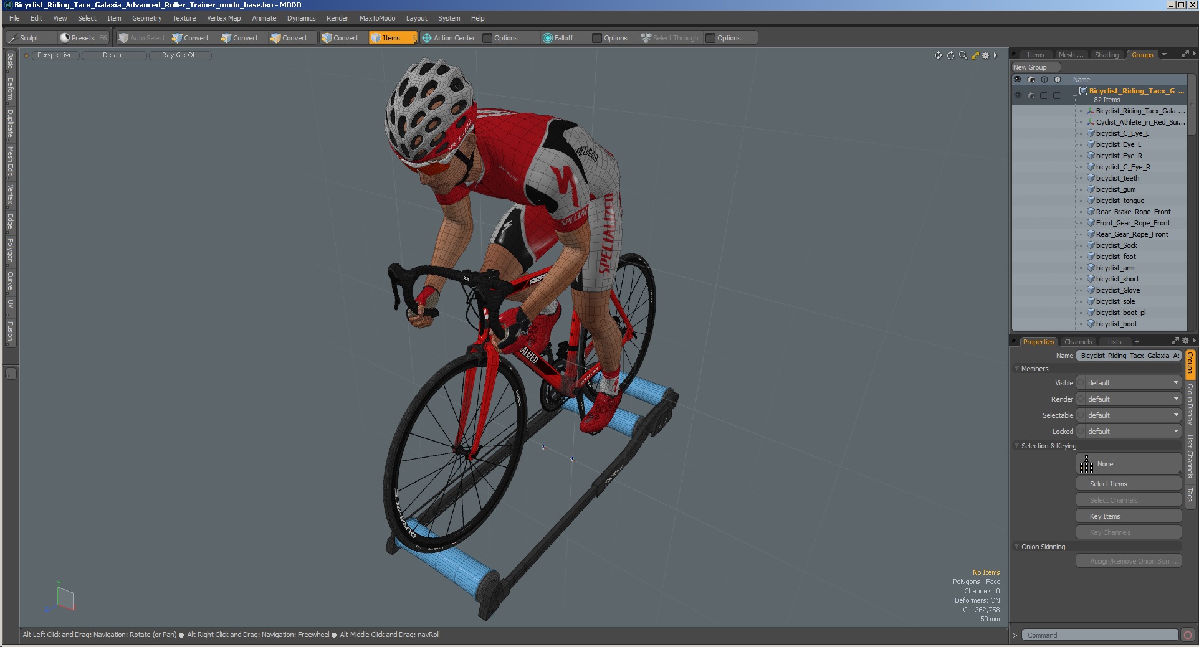1199x647 pixels.
Task: Click the group Name input field
Action: point(1129,356)
